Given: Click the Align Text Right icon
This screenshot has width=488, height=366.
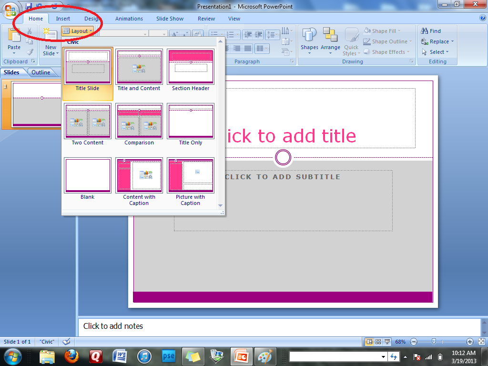Looking at the screenshot, I should 237,48.
